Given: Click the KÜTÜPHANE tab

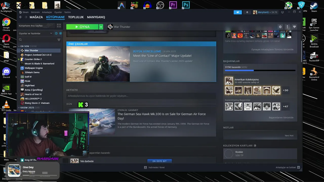Looking at the screenshot, I should point(55,17).
